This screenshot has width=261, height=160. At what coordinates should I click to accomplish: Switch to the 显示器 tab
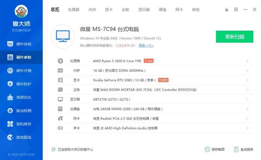pyautogui.click(x=144, y=10)
